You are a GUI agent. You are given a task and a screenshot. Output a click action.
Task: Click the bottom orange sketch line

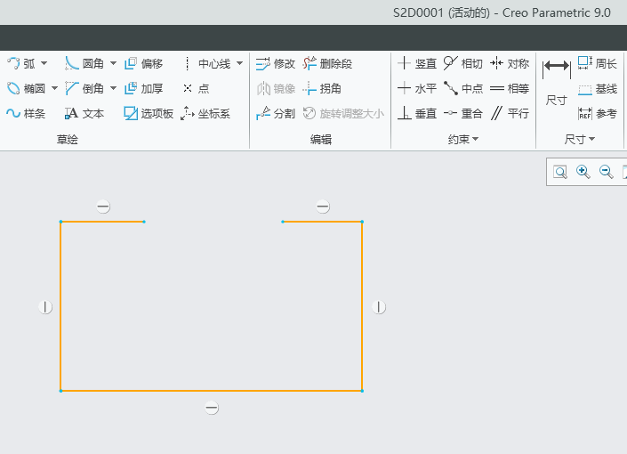tap(212, 391)
